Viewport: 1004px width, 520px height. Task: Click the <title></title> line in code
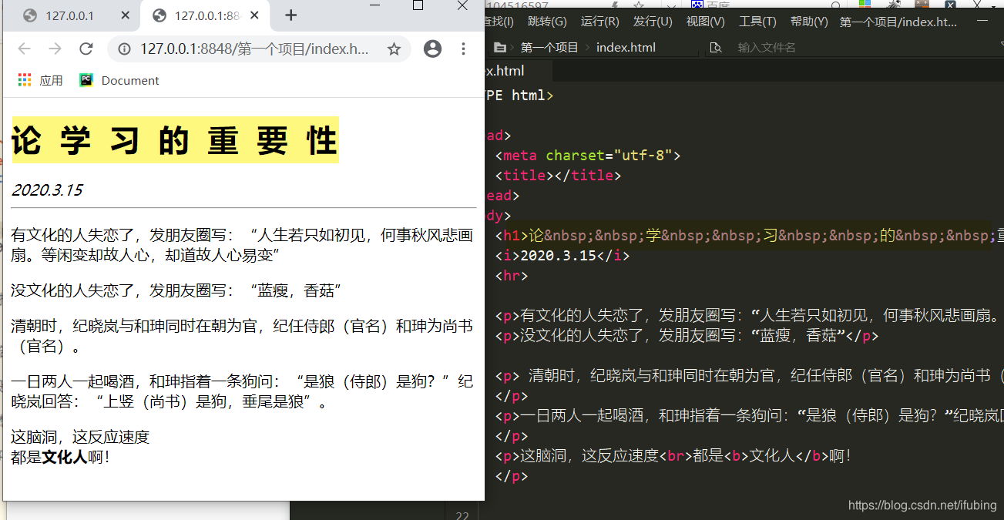pyautogui.click(x=558, y=175)
